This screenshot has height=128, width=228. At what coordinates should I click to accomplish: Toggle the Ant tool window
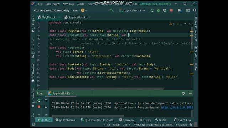196,66
